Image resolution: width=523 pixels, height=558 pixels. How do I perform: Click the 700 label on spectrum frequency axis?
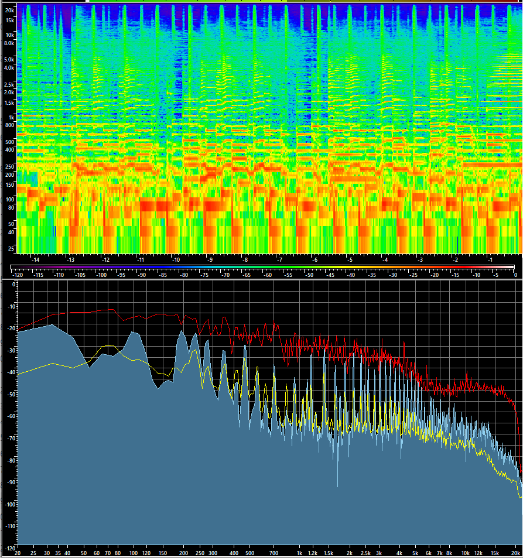274,553
